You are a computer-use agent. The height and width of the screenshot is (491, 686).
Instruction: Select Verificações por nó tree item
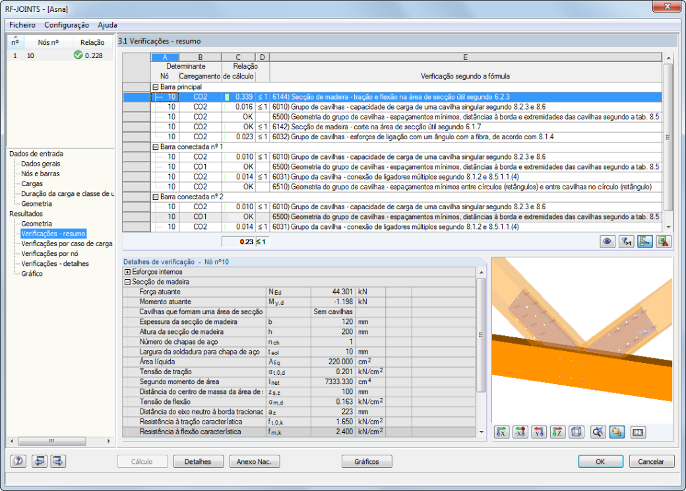click(50, 254)
